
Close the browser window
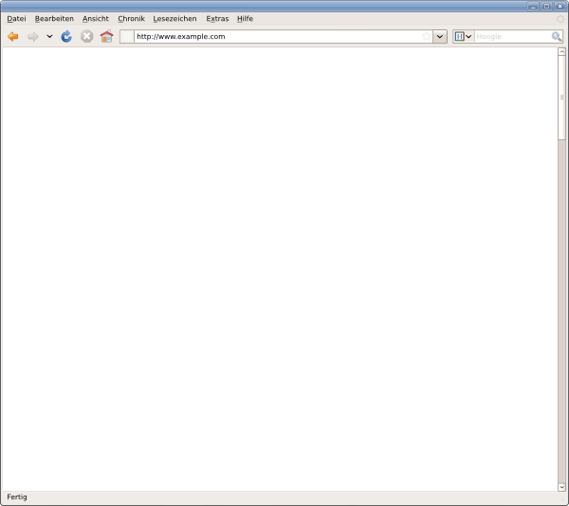[560, 7]
